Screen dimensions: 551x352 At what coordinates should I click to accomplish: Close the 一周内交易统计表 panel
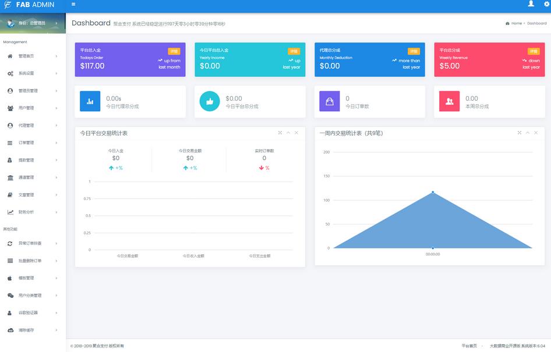coord(536,133)
